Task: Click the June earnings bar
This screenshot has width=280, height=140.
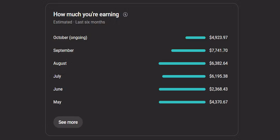Action: point(182,89)
